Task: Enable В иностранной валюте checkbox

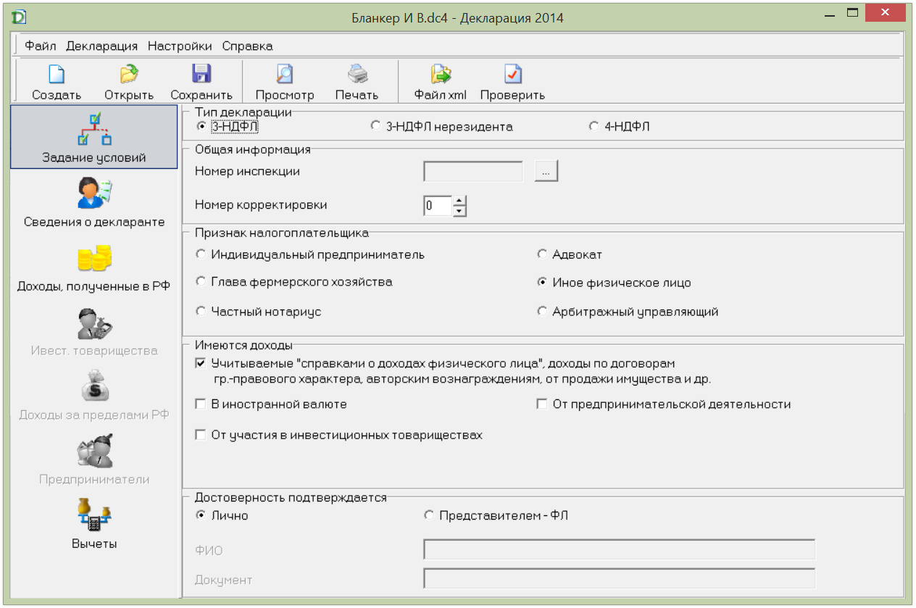Action: point(201,404)
